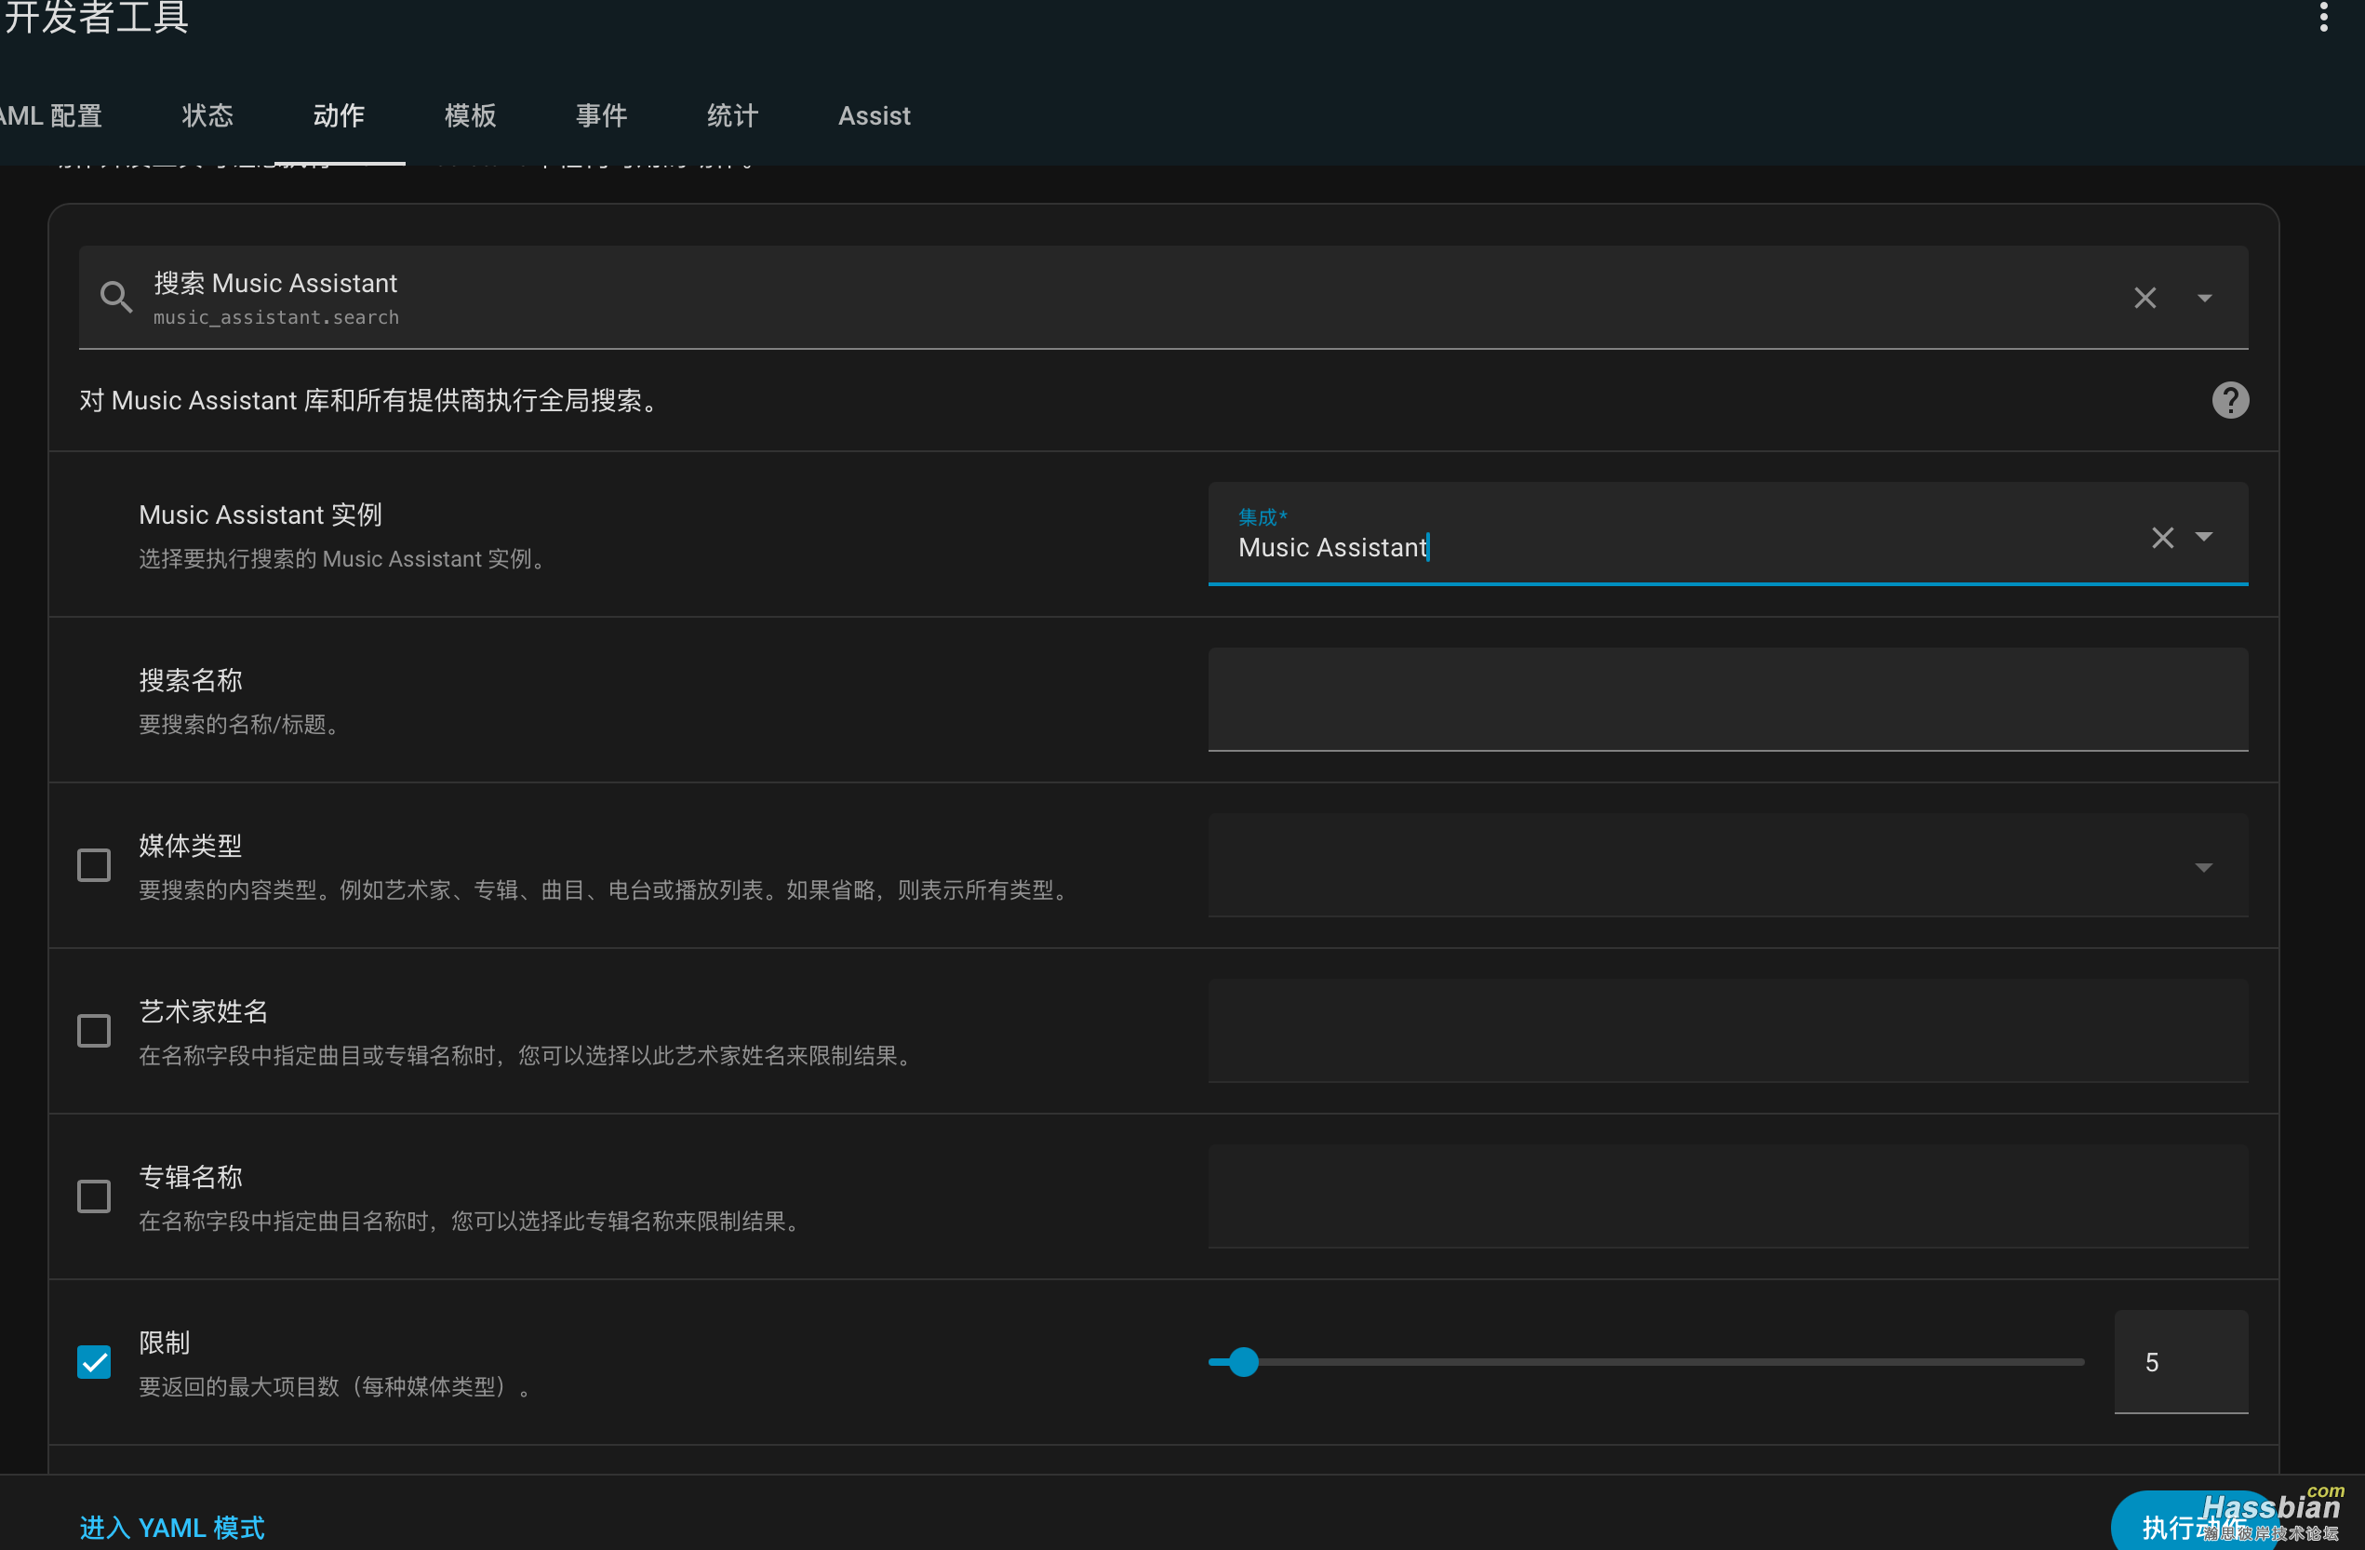This screenshot has width=2365, height=1550.
Task: Open the help question-mark icon
Action: pos(2230,400)
